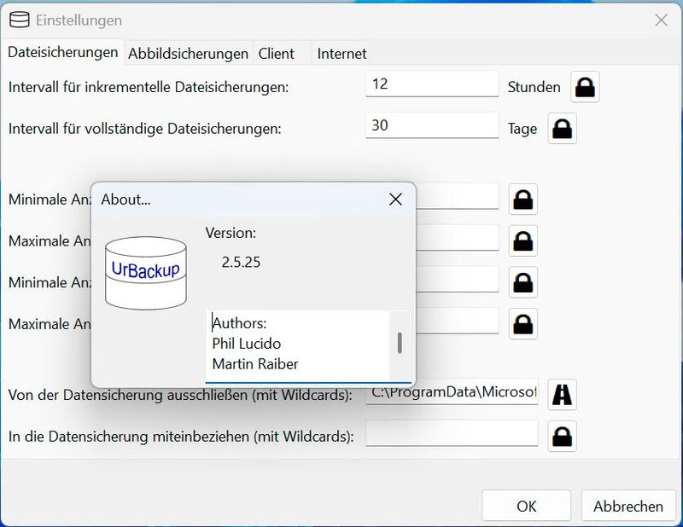Lock the first Minimale setting row

click(x=522, y=199)
